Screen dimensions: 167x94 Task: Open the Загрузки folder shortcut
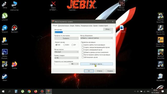5,41
